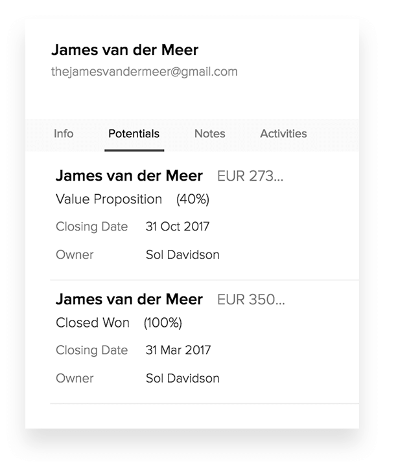
Task: Click the 31 Oct 2017 closing date
Action: 178,227
